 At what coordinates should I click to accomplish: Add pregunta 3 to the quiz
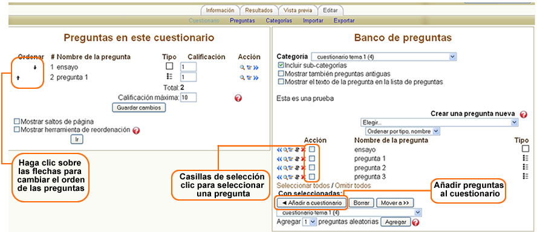(x=279, y=177)
